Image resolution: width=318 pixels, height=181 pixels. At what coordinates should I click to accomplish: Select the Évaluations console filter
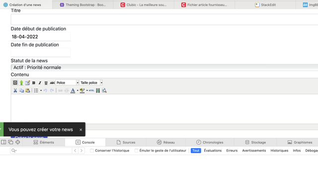click(213, 151)
